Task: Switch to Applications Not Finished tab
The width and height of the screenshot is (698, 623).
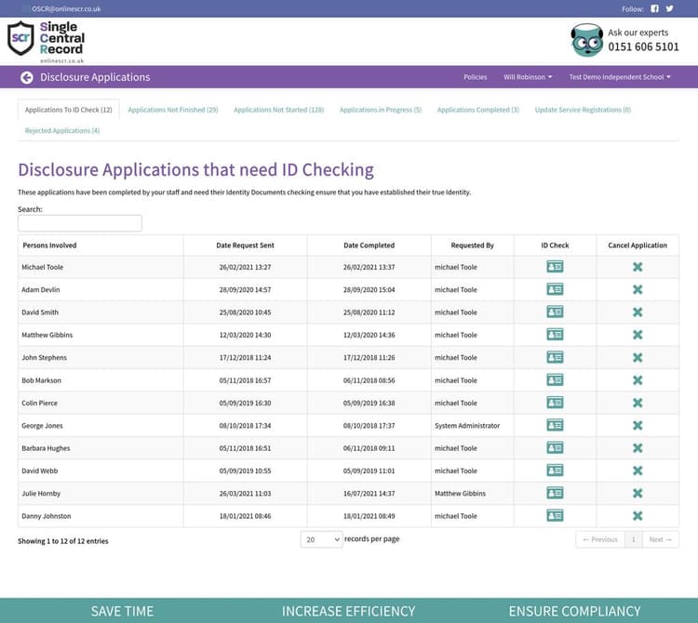Action: 173,110
